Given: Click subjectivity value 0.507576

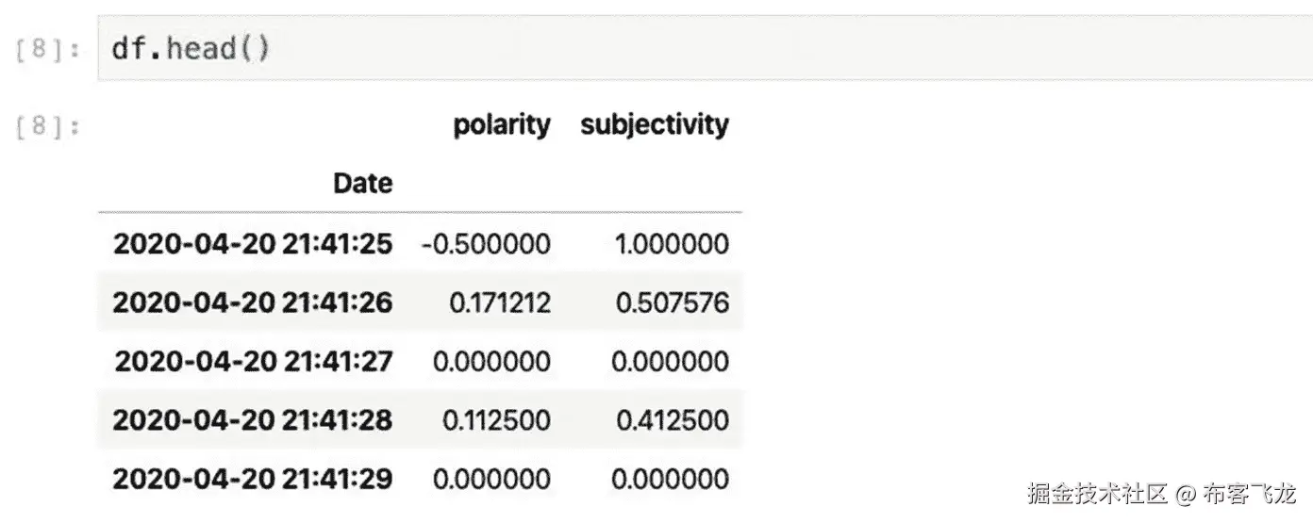Looking at the screenshot, I should tap(673, 302).
